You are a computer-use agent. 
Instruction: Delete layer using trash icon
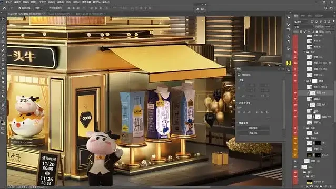click(330, 187)
